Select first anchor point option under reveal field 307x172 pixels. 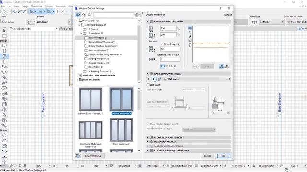coord(163,66)
